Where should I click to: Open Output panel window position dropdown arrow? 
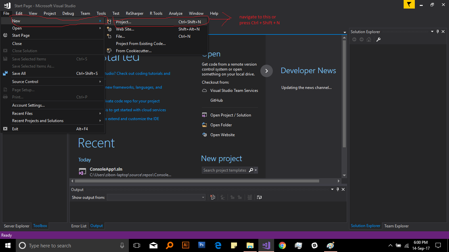tap(332, 189)
